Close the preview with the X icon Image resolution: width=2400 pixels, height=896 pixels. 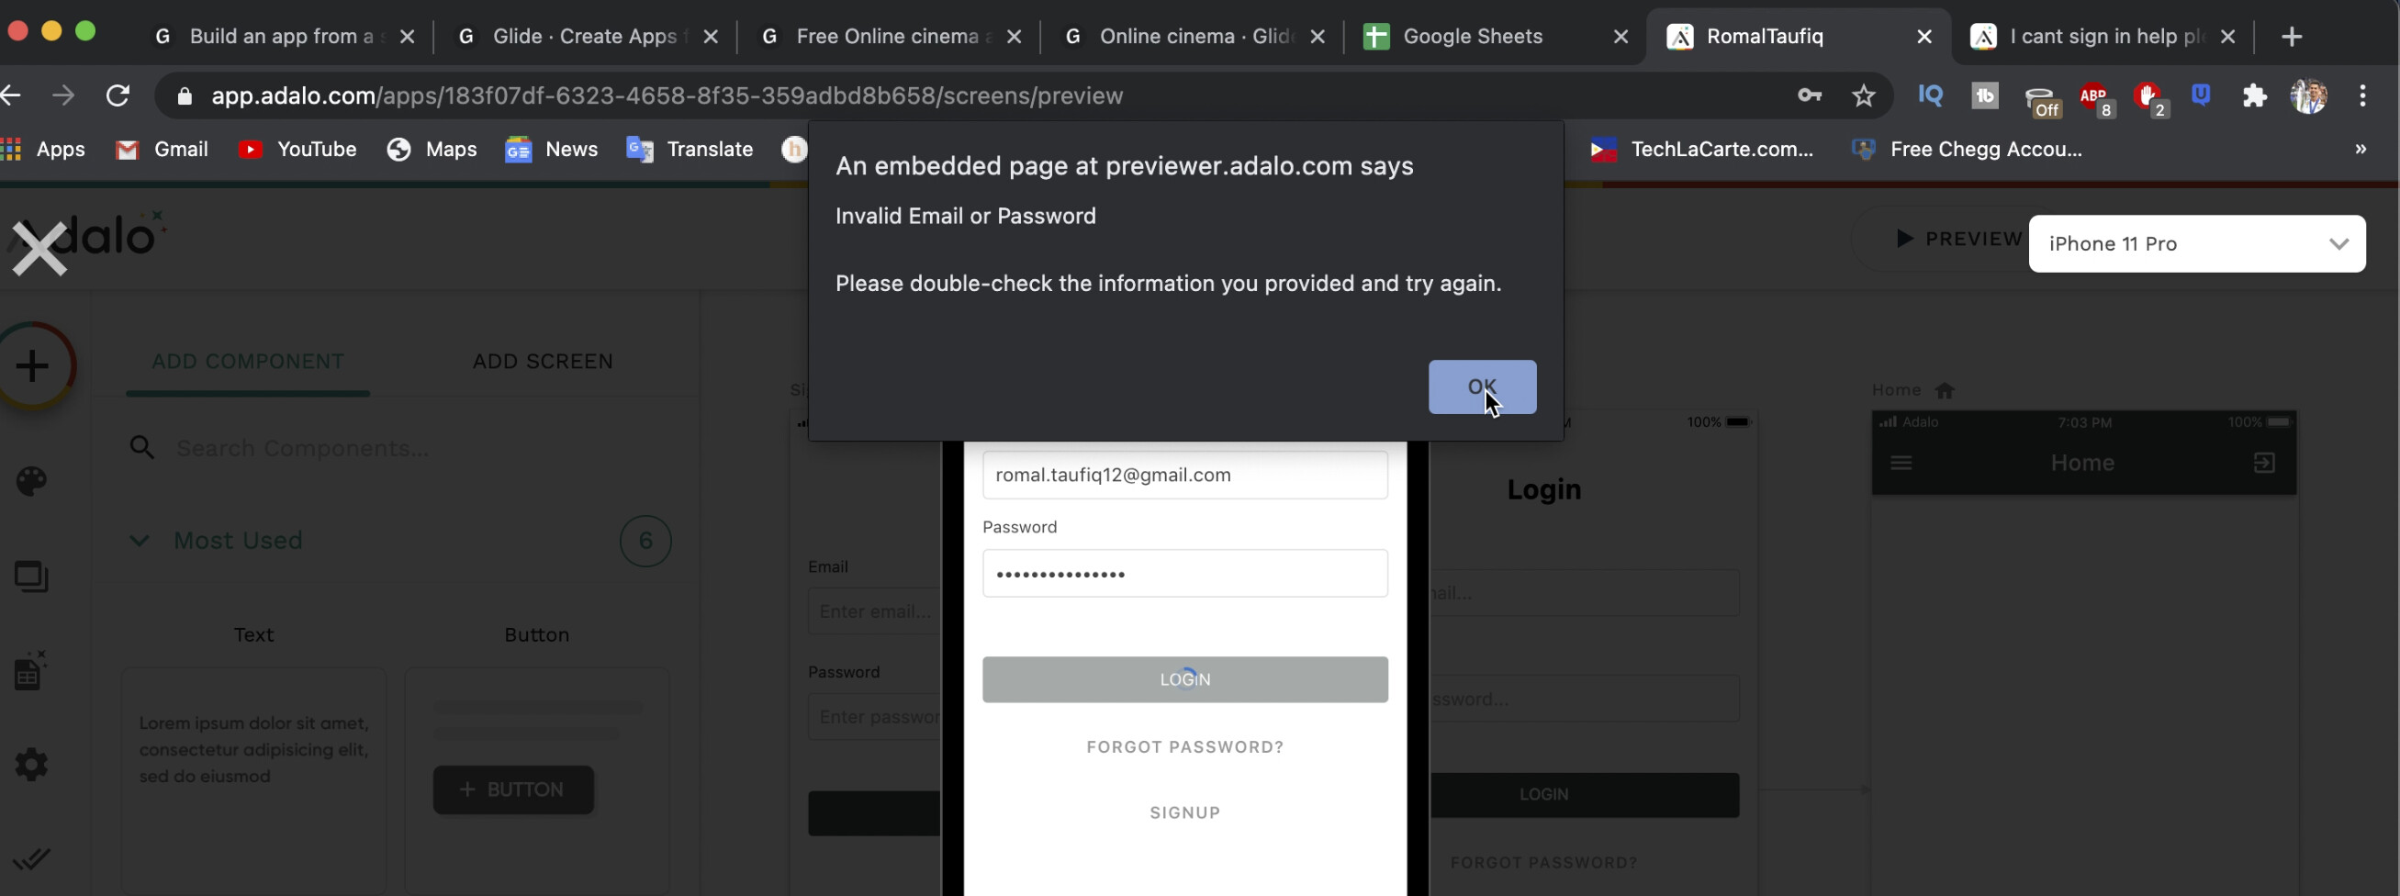(x=39, y=249)
